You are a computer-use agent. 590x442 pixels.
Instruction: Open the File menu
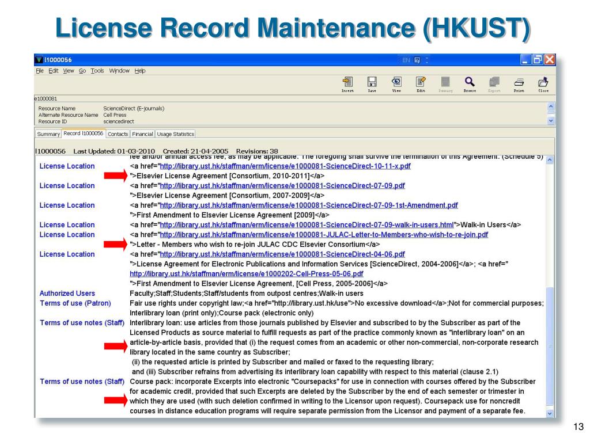[40, 71]
